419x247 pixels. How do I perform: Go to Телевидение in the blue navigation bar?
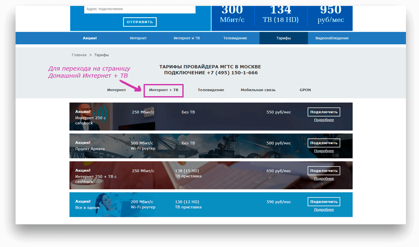click(x=235, y=38)
